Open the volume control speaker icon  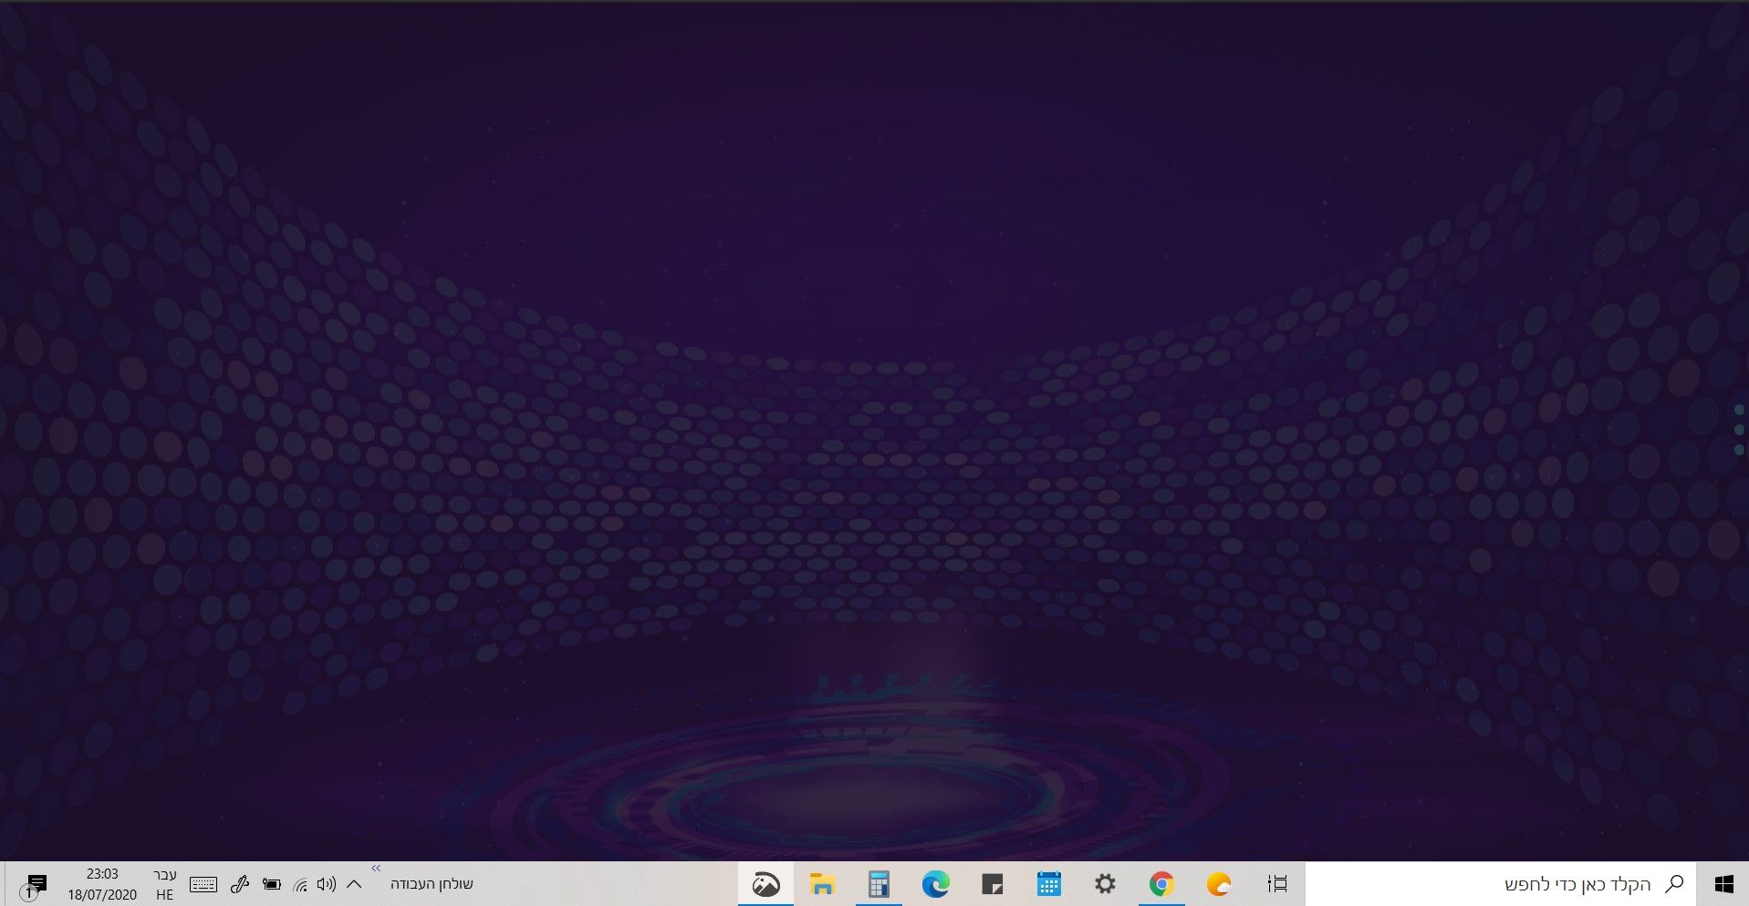click(x=327, y=883)
